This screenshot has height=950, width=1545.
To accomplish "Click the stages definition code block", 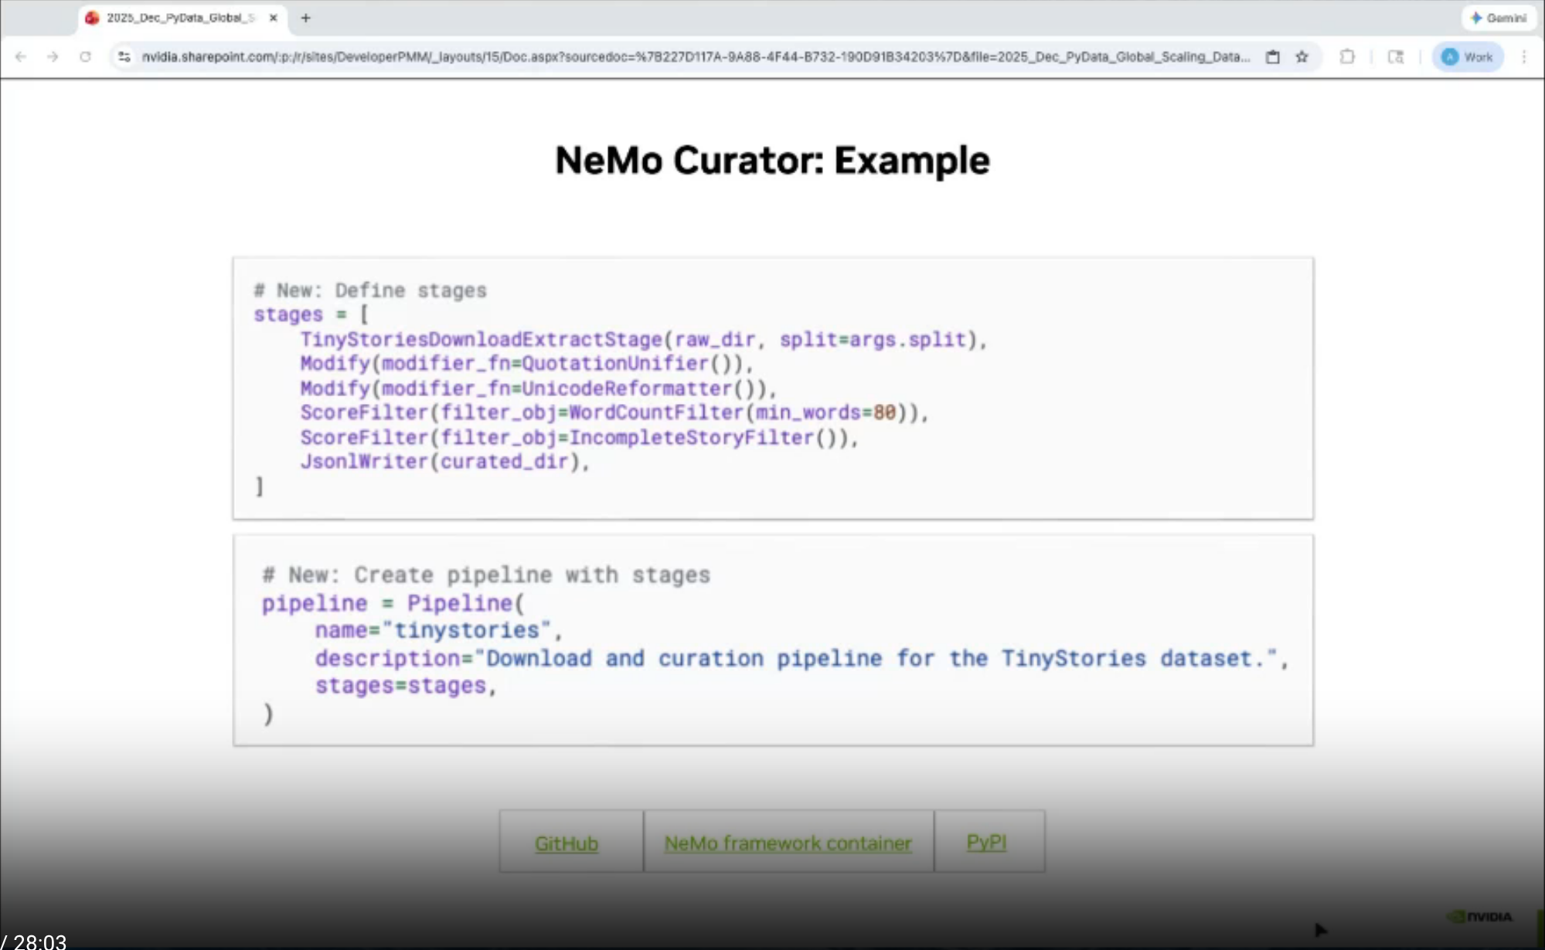I will tap(773, 388).
